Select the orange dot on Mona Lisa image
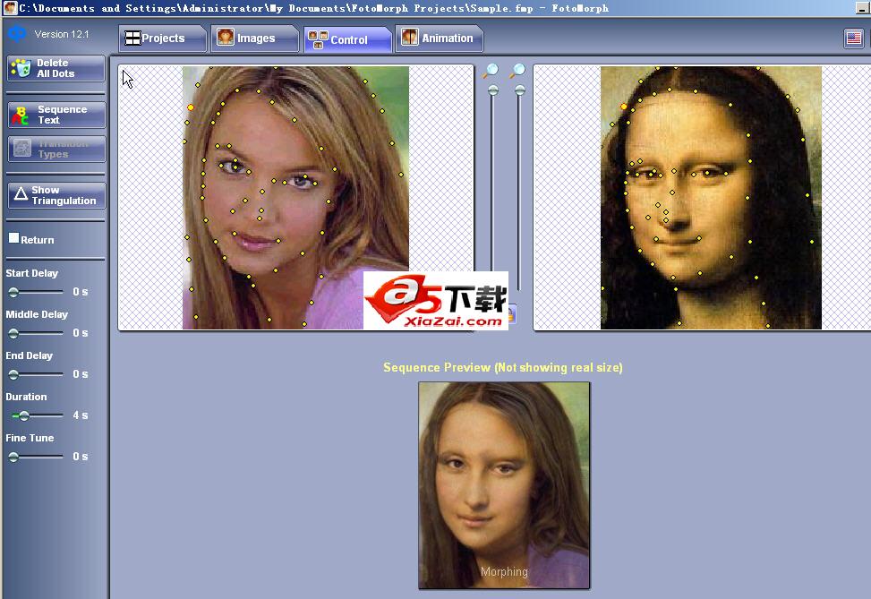This screenshot has width=871, height=599. 623,107
